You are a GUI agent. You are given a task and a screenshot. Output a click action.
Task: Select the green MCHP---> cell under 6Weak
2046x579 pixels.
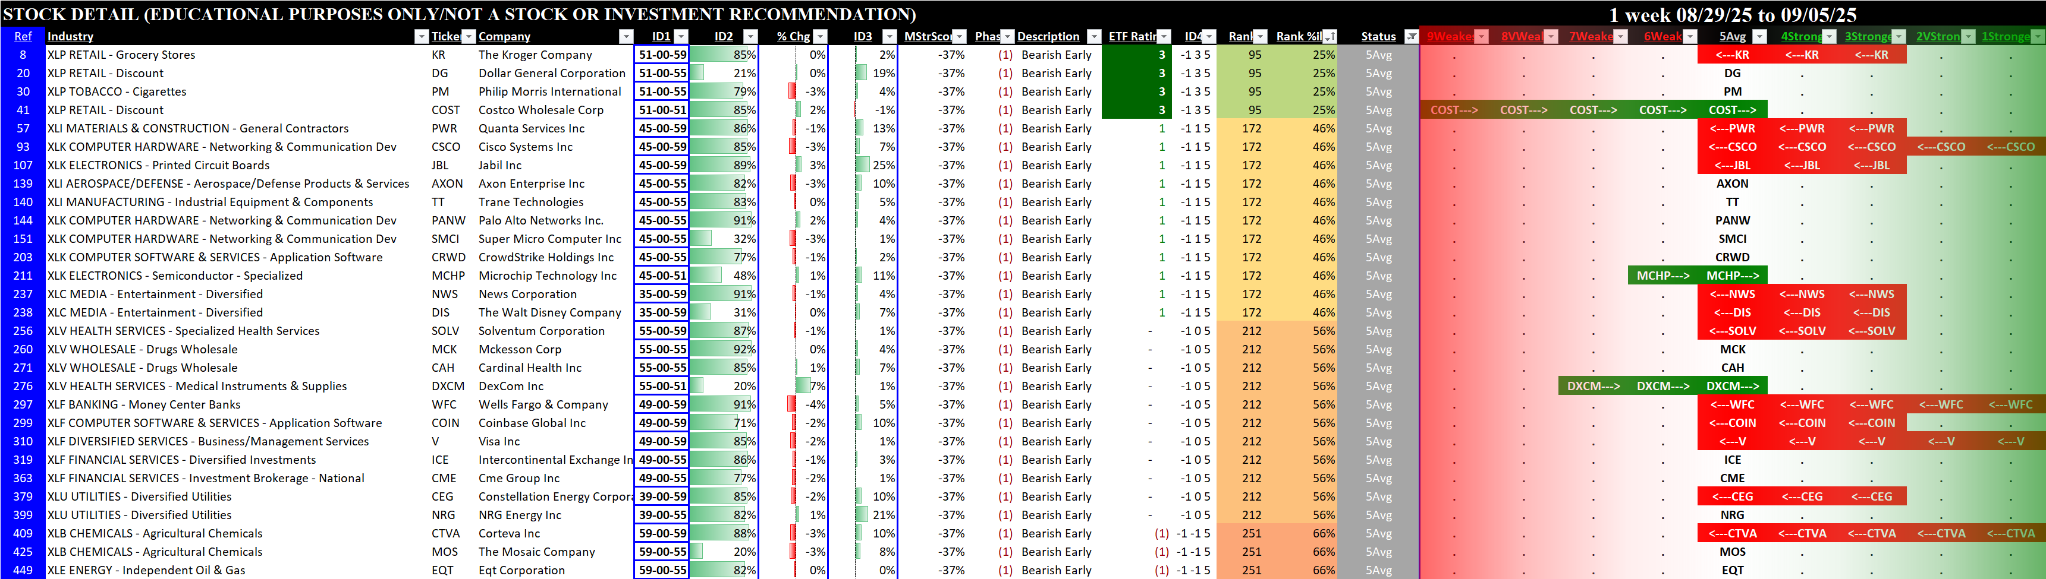pyautogui.click(x=1662, y=276)
